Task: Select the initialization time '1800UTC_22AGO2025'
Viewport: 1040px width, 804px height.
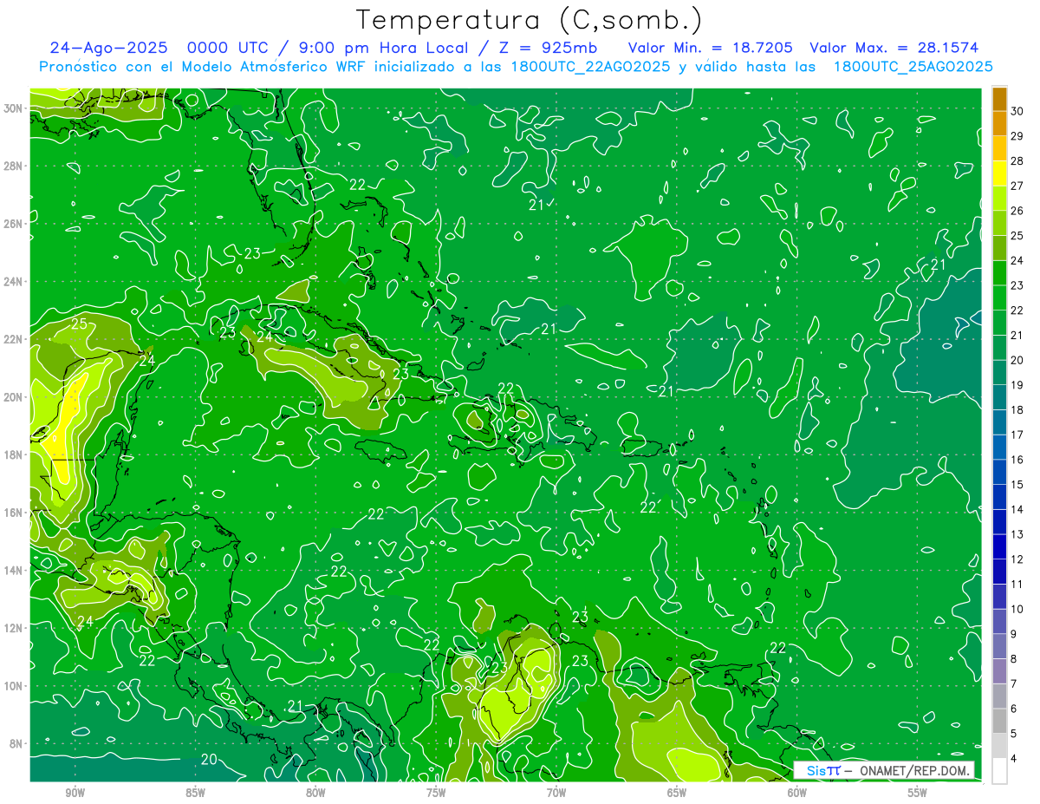Action: [x=588, y=67]
